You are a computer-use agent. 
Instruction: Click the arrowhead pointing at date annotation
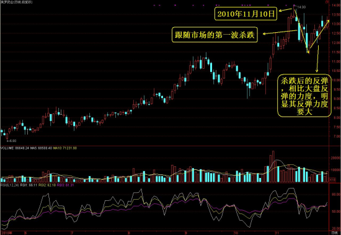281,11
